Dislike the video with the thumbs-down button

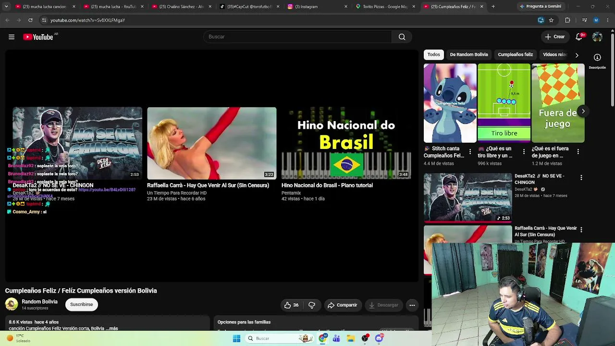pos(312,305)
